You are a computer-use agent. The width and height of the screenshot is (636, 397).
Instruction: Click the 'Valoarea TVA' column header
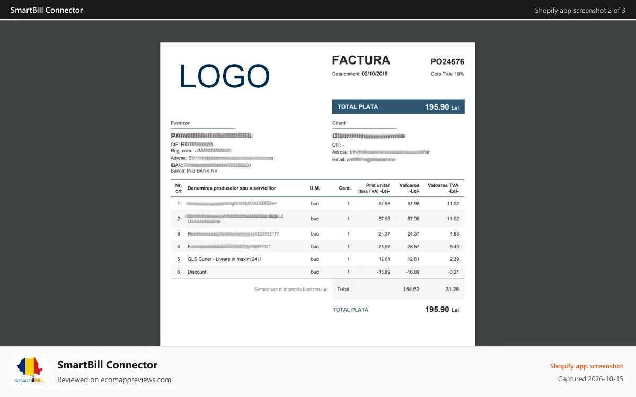pyautogui.click(x=444, y=188)
